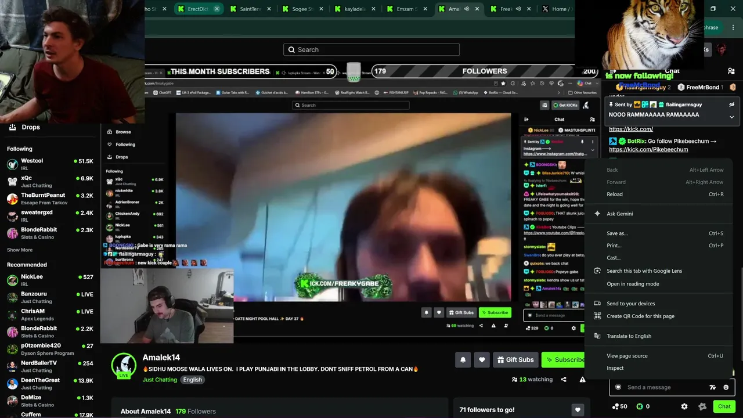Switch to the kayladela tab

[355, 9]
